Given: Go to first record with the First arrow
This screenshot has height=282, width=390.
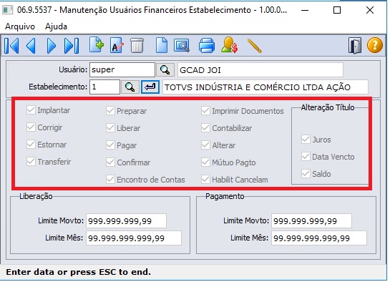Looking at the screenshot, I should 11,46.
